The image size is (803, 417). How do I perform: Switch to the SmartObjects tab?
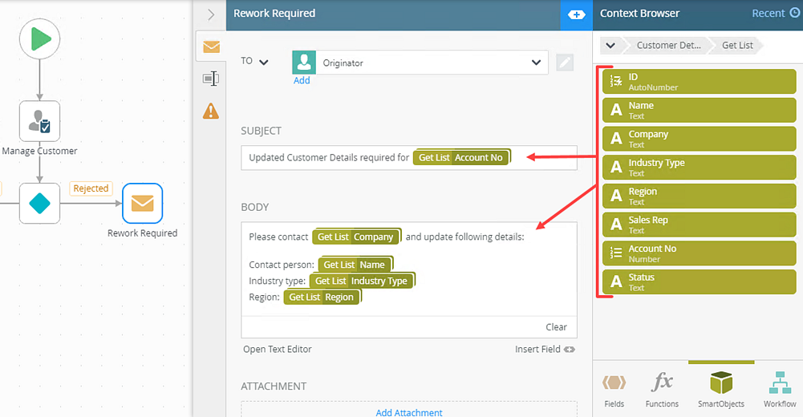[721, 390]
